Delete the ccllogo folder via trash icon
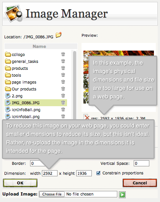 tap(63, 54)
